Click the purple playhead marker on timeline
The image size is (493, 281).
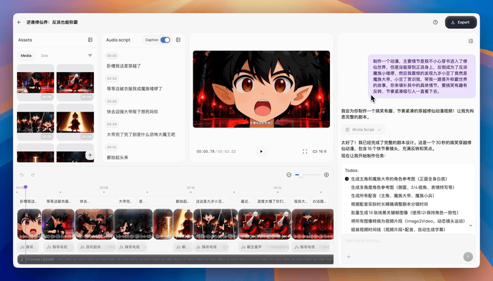26,187
